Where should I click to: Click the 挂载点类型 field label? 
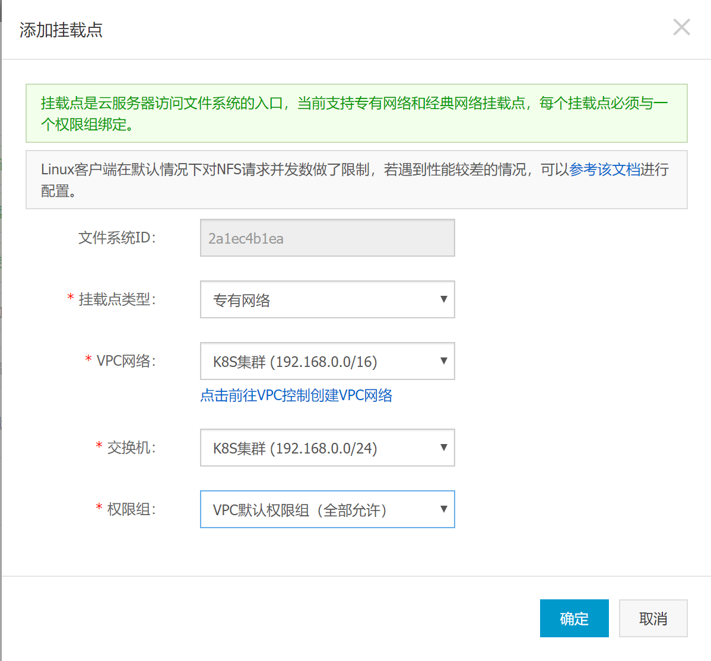117,300
